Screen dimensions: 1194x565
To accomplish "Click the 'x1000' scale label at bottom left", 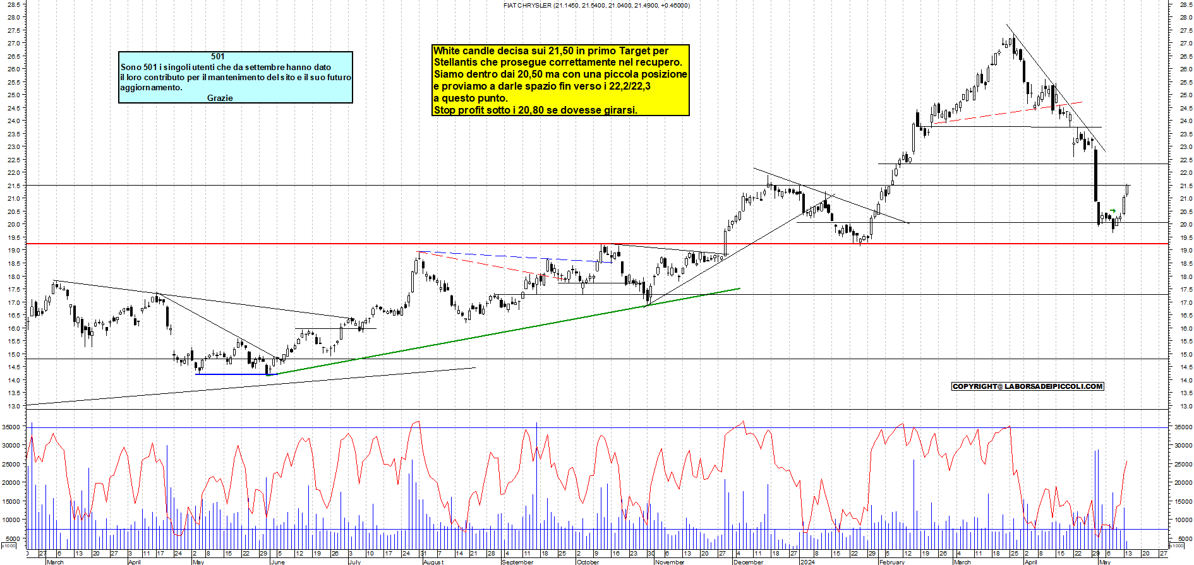I will (8, 545).
